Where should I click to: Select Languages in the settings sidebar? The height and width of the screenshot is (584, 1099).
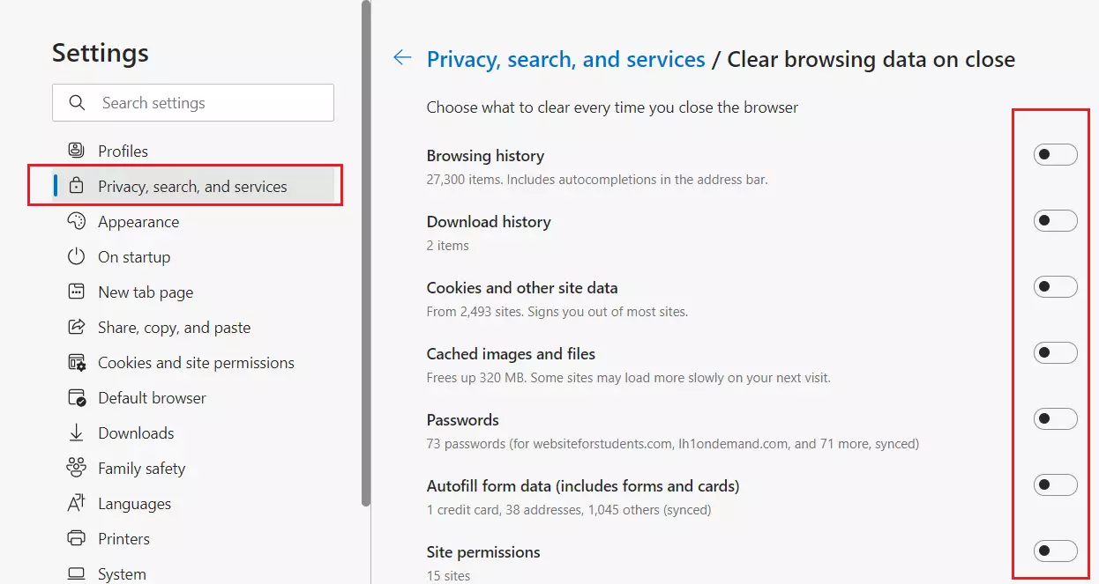134,503
